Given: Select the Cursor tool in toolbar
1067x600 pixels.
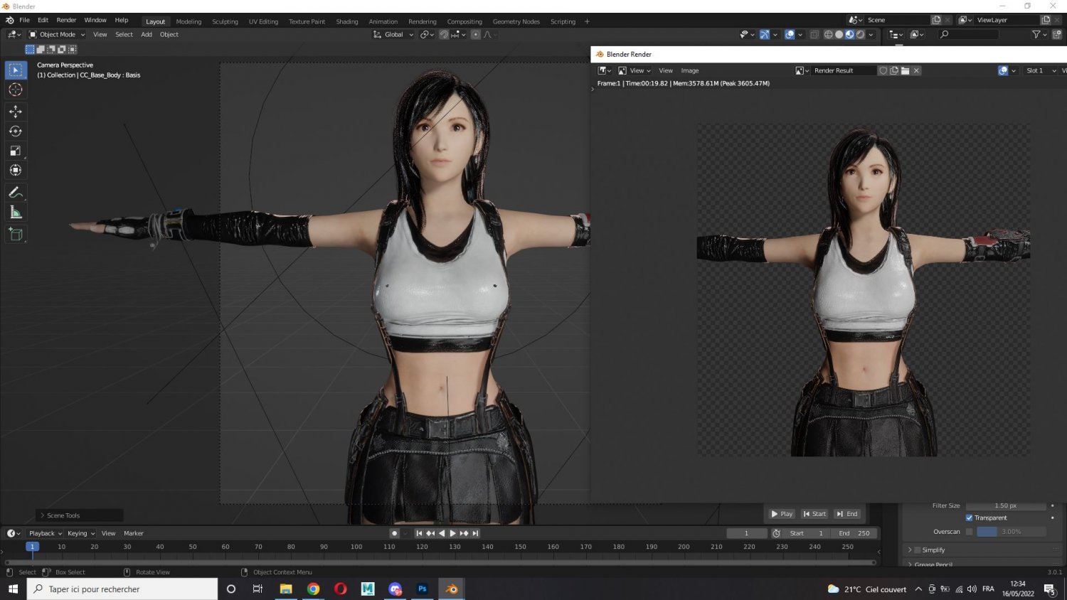Looking at the screenshot, I should (16, 90).
